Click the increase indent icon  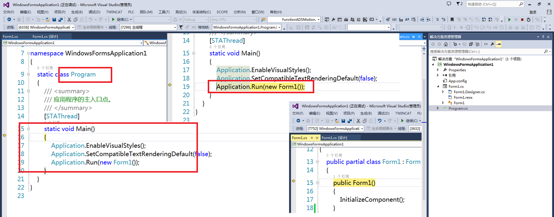coord(428,19)
